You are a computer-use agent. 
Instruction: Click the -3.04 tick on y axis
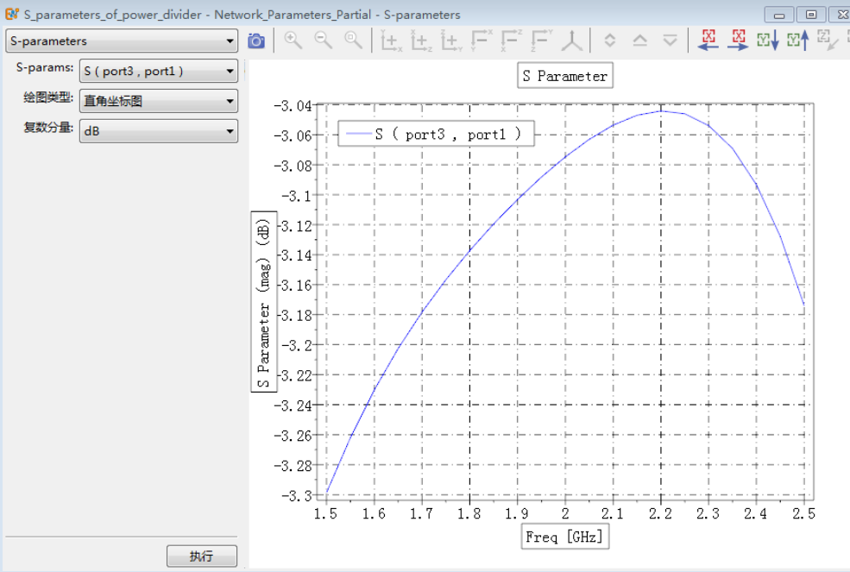pyautogui.click(x=293, y=105)
